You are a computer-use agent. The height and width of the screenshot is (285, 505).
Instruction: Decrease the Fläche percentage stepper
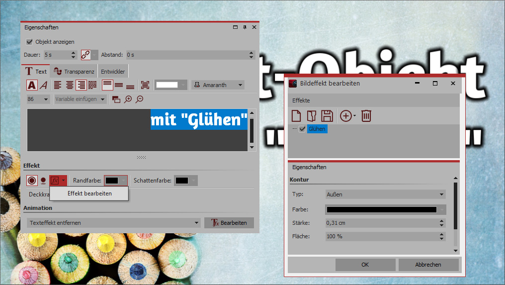[x=441, y=238]
